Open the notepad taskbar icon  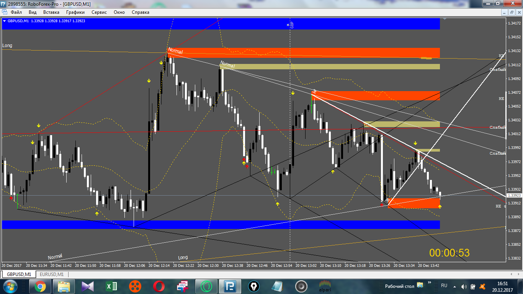click(x=278, y=286)
